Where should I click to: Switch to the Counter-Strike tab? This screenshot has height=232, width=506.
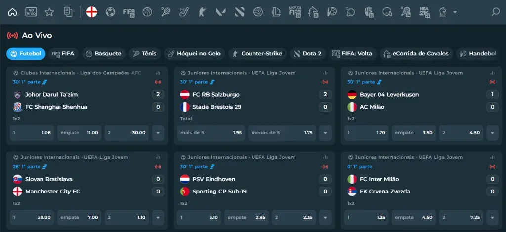[257, 54]
